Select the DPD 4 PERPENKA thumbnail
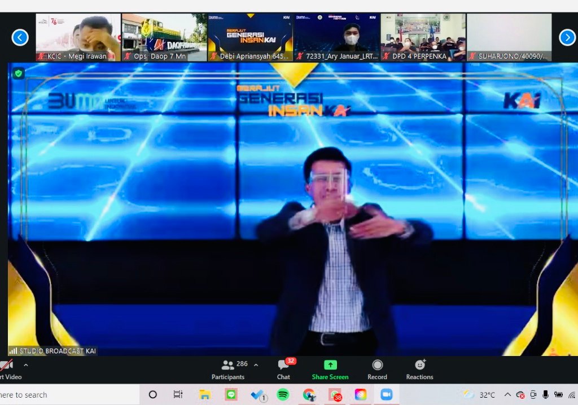Image resolution: width=578 pixels, height=405 pixels. click(423, 37)
